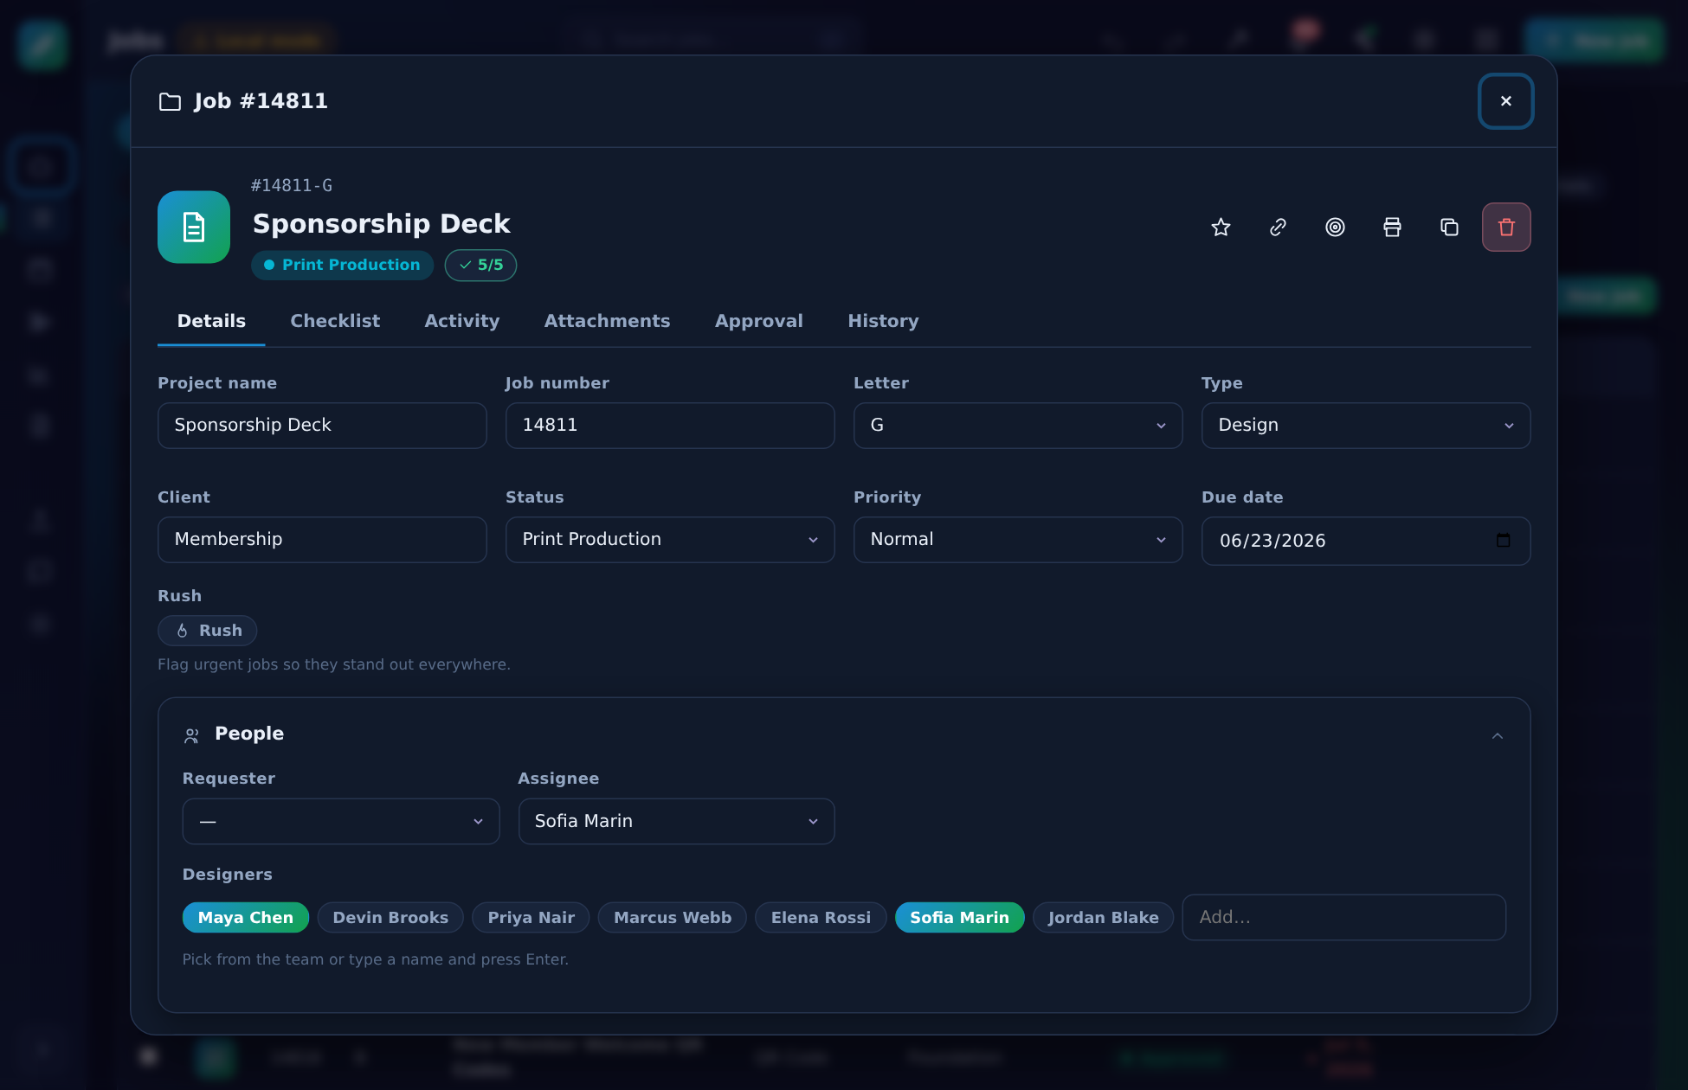Click the #14811-G job code text
Screen dimensions: 1688x1090
292,185
